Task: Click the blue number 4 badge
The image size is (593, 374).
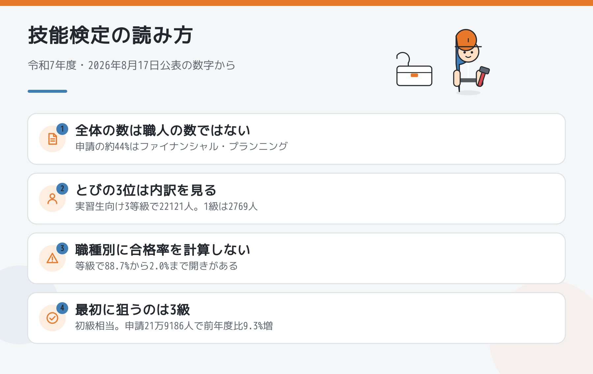Action: click(x=62, y=308)
